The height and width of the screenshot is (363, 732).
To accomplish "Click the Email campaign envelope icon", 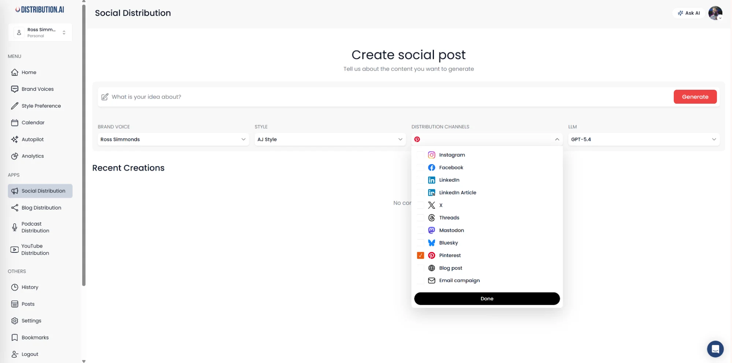I will [431, 281].
